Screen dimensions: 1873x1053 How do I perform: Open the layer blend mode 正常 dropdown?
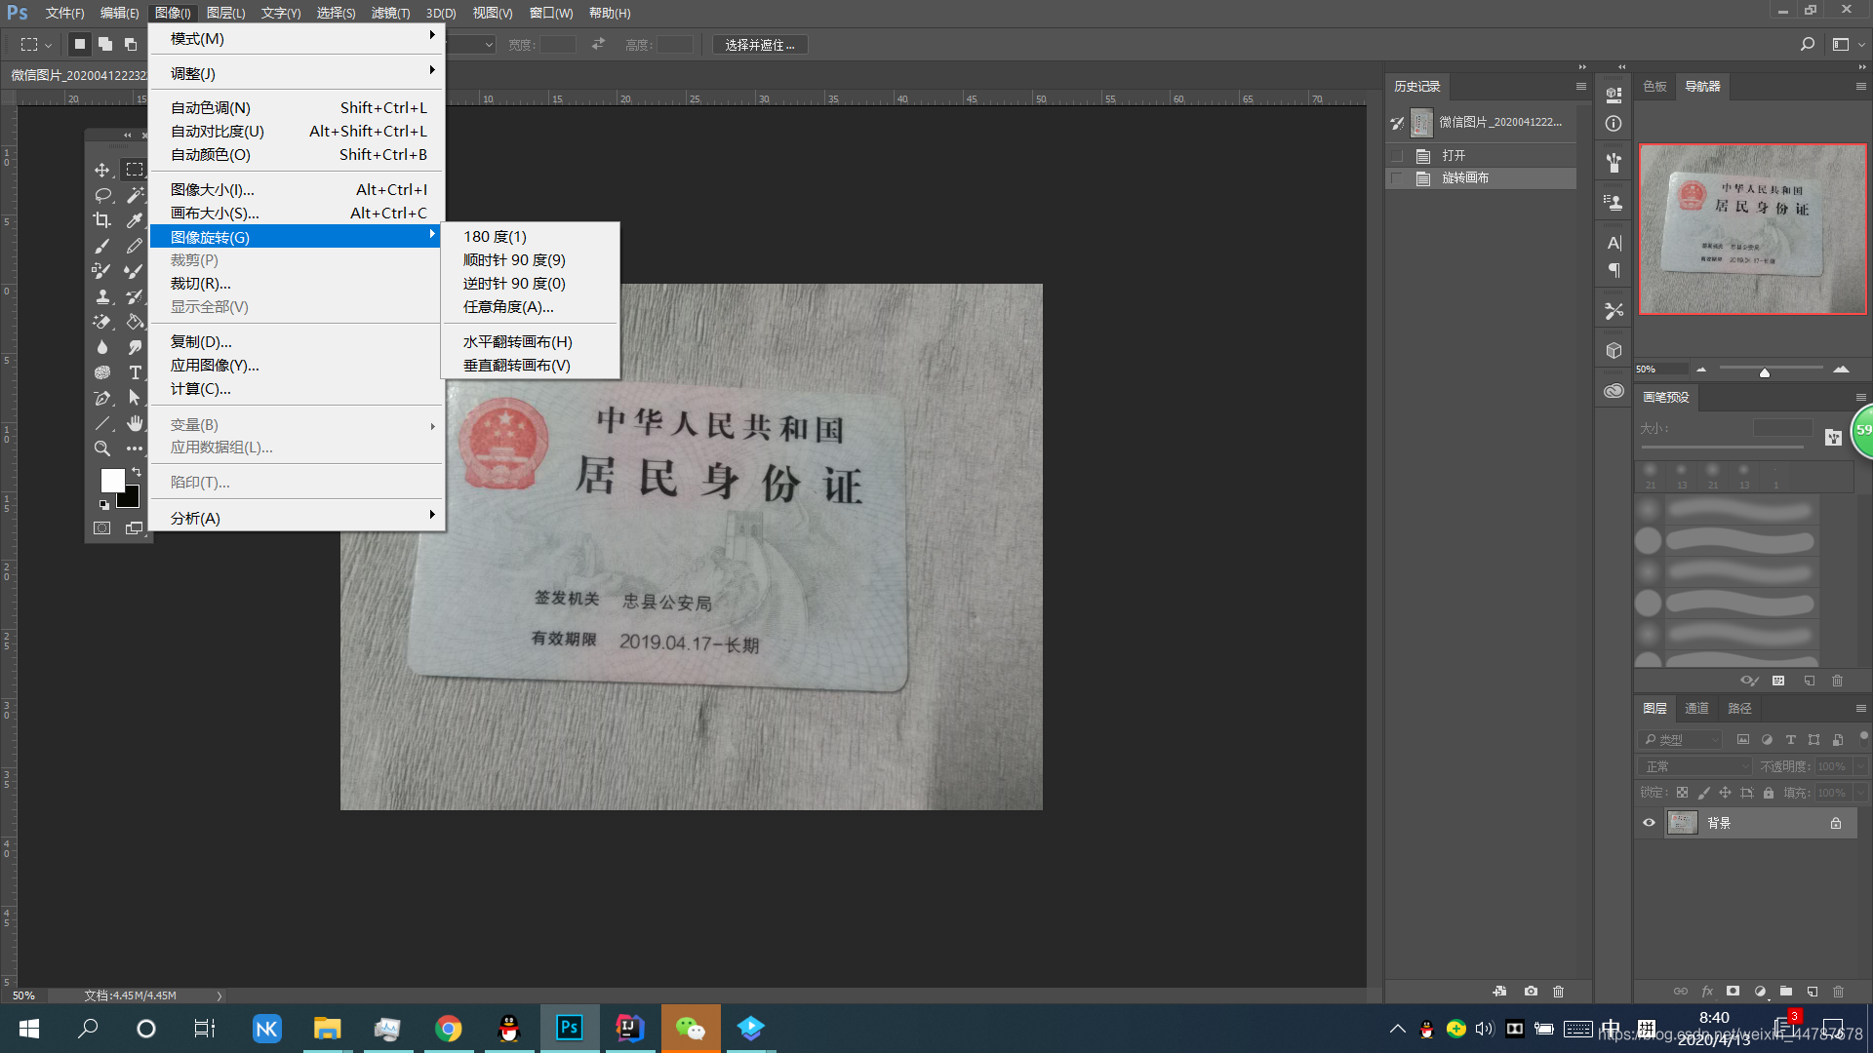(x=1694, y=766)
